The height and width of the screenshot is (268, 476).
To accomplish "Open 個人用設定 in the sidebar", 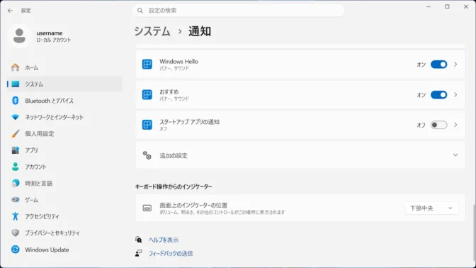I will point(64,134).
